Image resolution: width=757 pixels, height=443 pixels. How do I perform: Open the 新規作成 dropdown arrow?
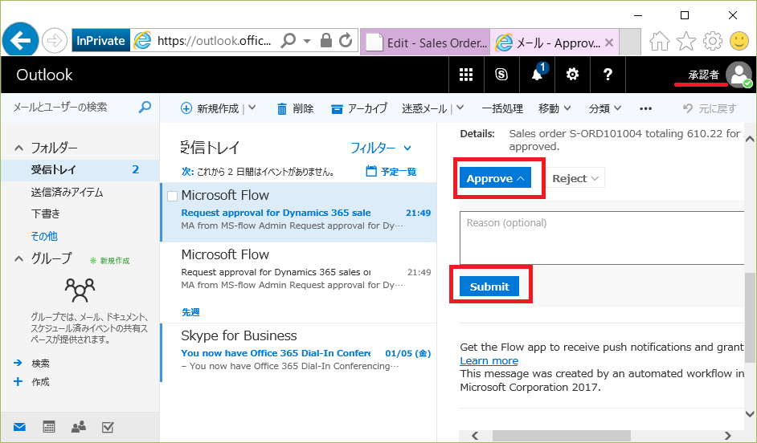(x=252, y=108)
